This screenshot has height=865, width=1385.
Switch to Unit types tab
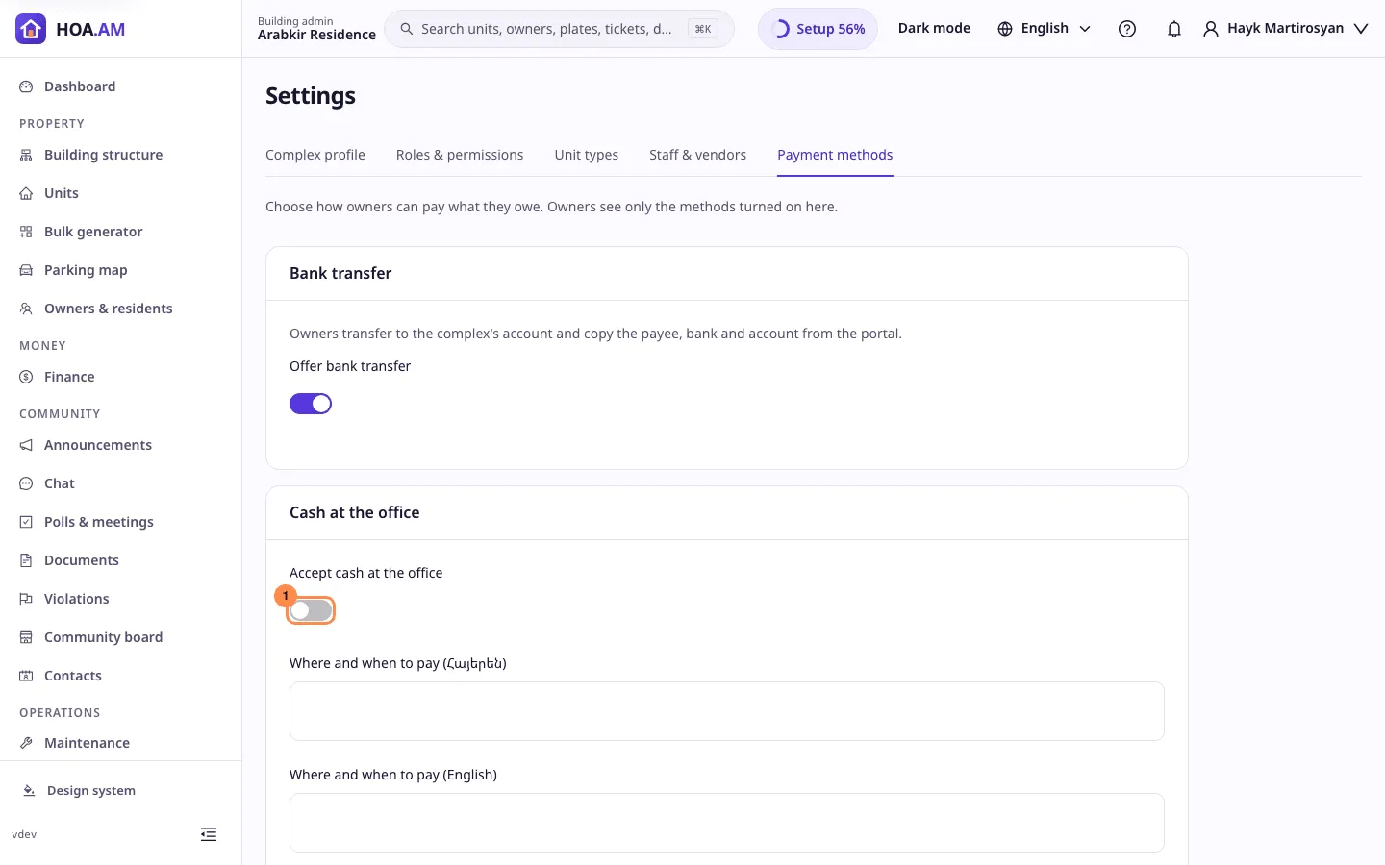coord(587,155)
